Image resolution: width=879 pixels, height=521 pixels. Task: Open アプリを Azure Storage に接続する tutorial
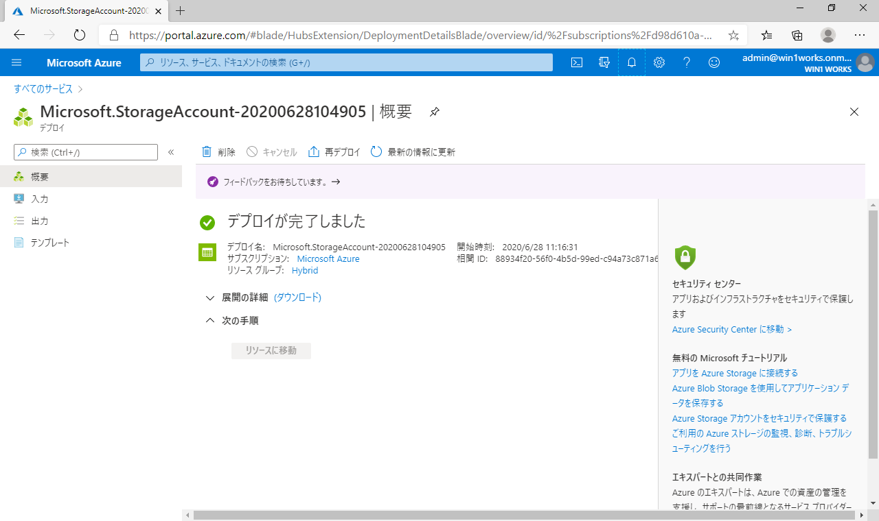coord(735,373)
